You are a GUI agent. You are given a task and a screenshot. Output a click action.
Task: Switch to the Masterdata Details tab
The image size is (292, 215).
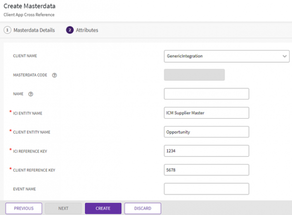34,30
